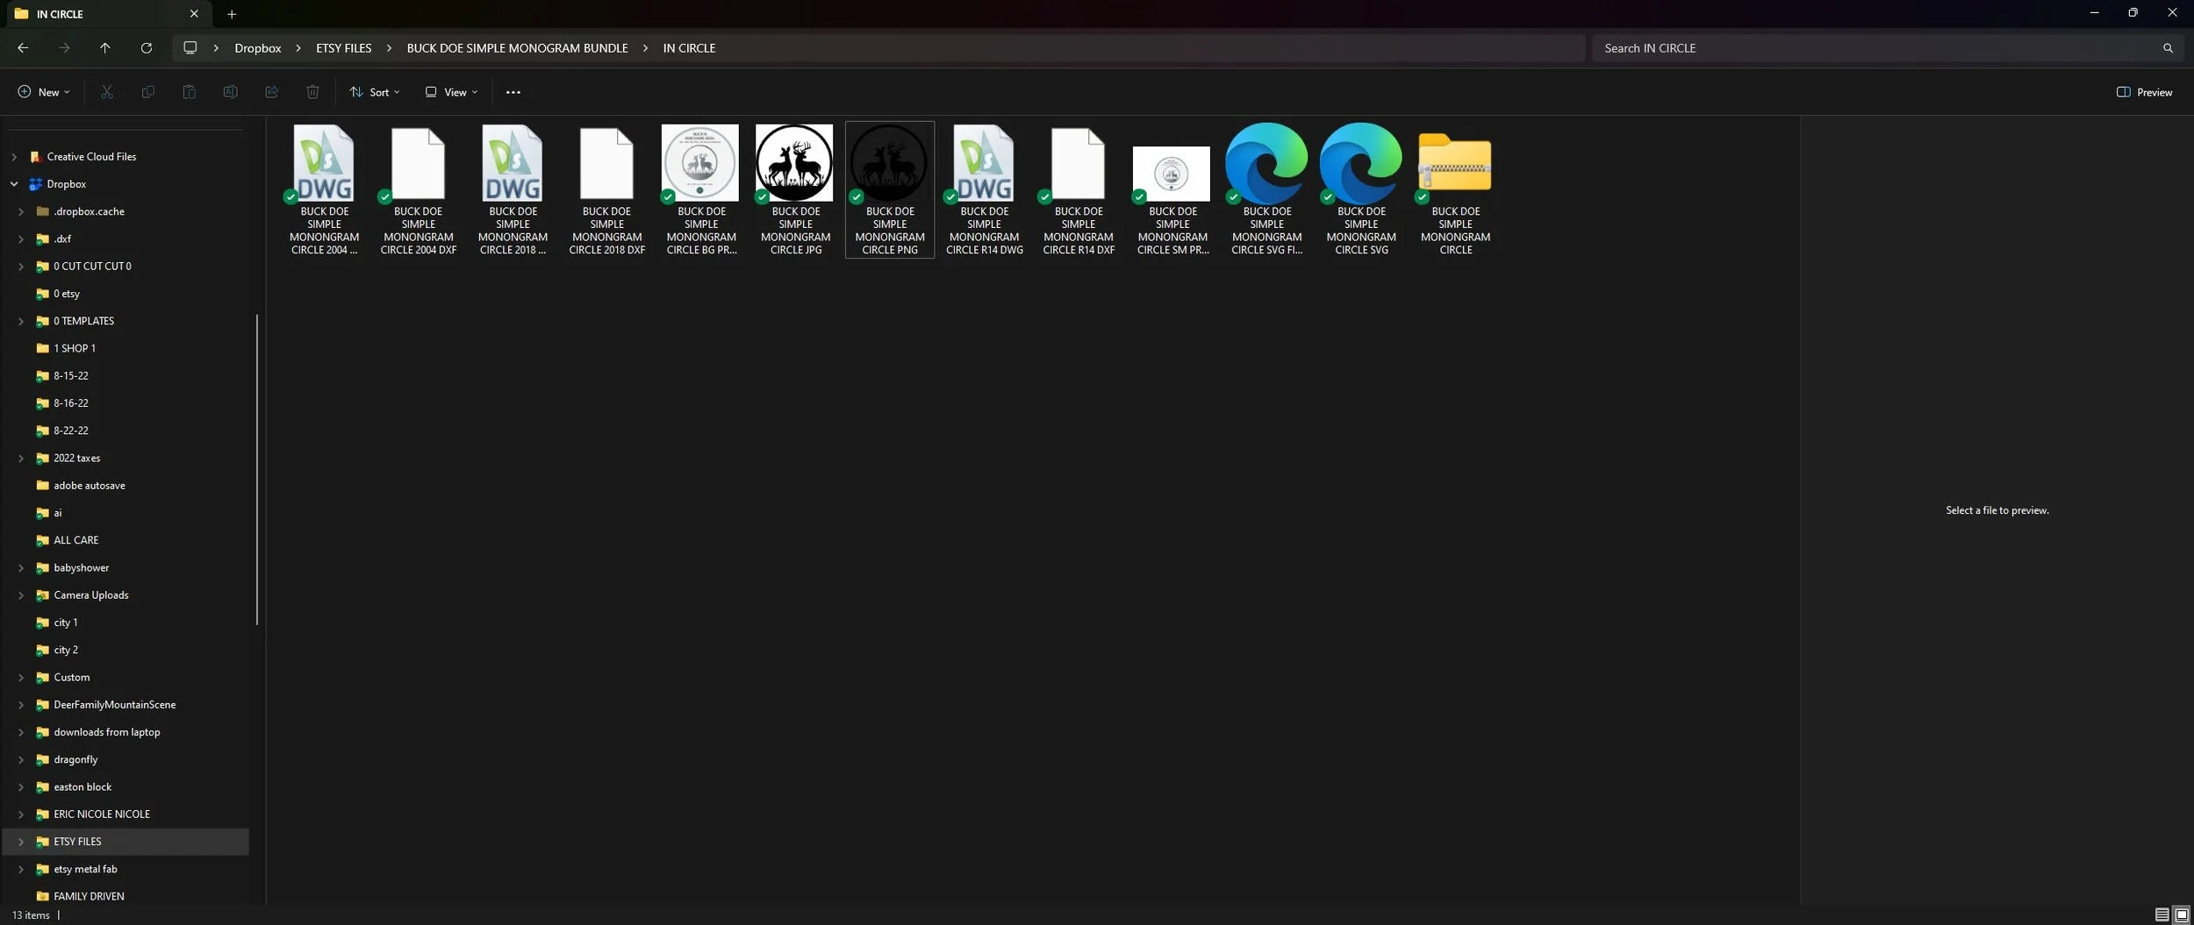The width and height of the screenshot is (2194, 925).
Task: Click ETSY FILES in the breadcrumb path
Action: (x=344, y=48)
